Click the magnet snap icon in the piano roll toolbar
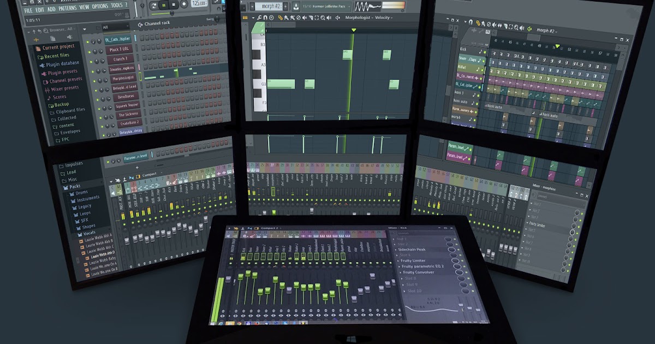The image size is (655, 344). (x=265, y=17)
